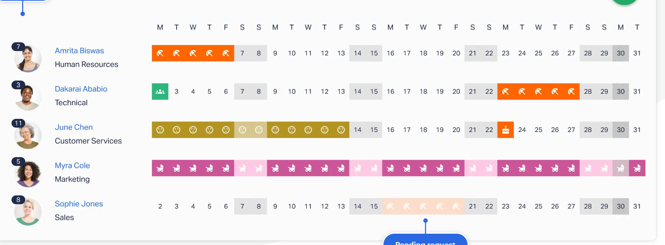
Task: Click June Chen's orange birthday cake icon
Action: (x=506, y=130)
